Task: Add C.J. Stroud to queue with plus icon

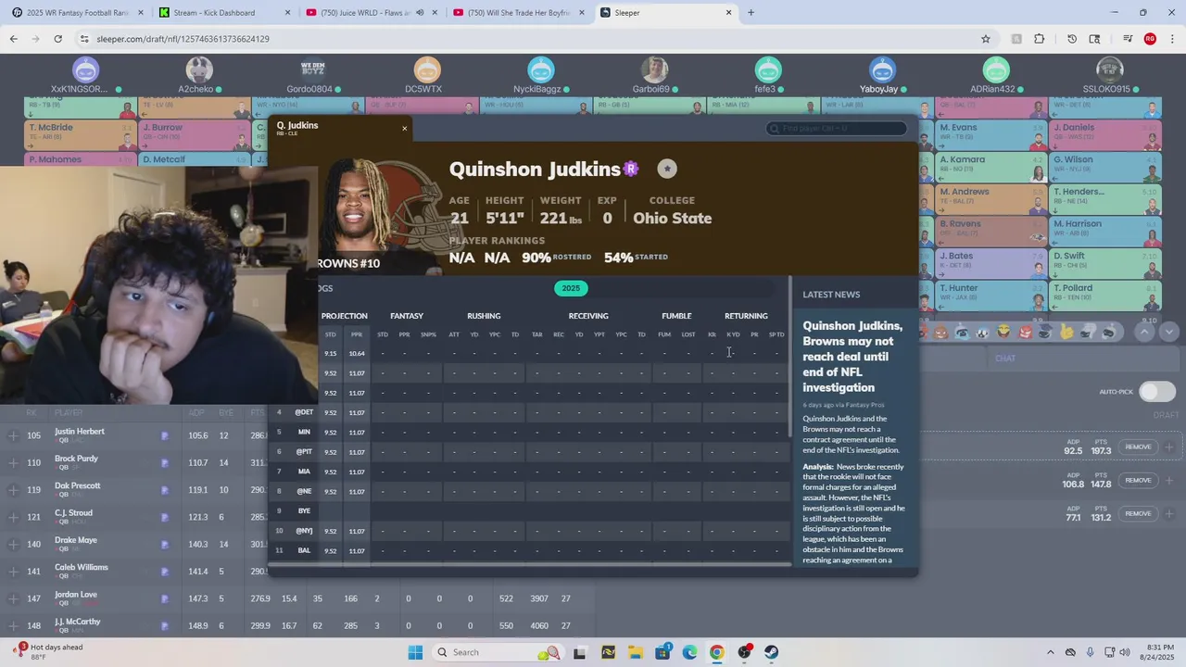Action: (13, 517)
